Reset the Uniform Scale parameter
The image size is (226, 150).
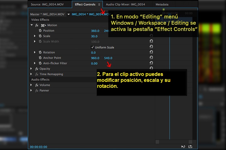click(151, 47)
